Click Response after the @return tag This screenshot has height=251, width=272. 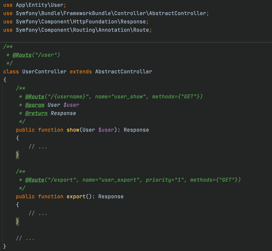click(x=63, y=113)
